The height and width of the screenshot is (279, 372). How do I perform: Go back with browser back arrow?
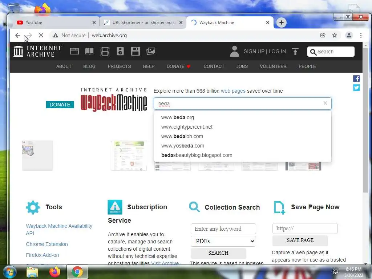18,35
